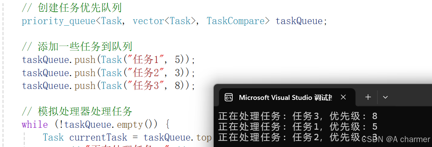The width and height of the screenshot is (432, 147).
Task: Expand the terminal profile dropdown chevron
Action: click(x=385, y=97)
